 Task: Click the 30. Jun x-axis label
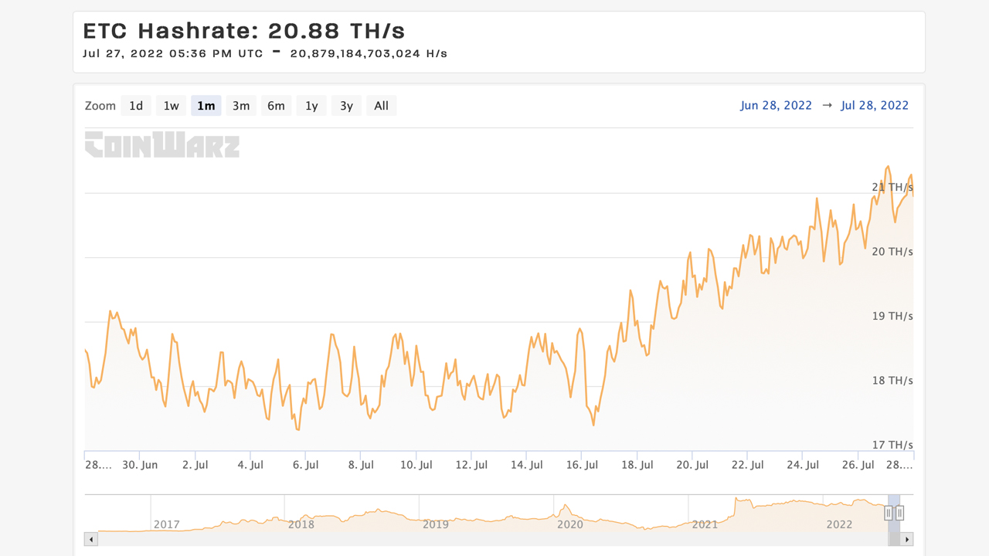pyautogui.click(x=140, y=465)
